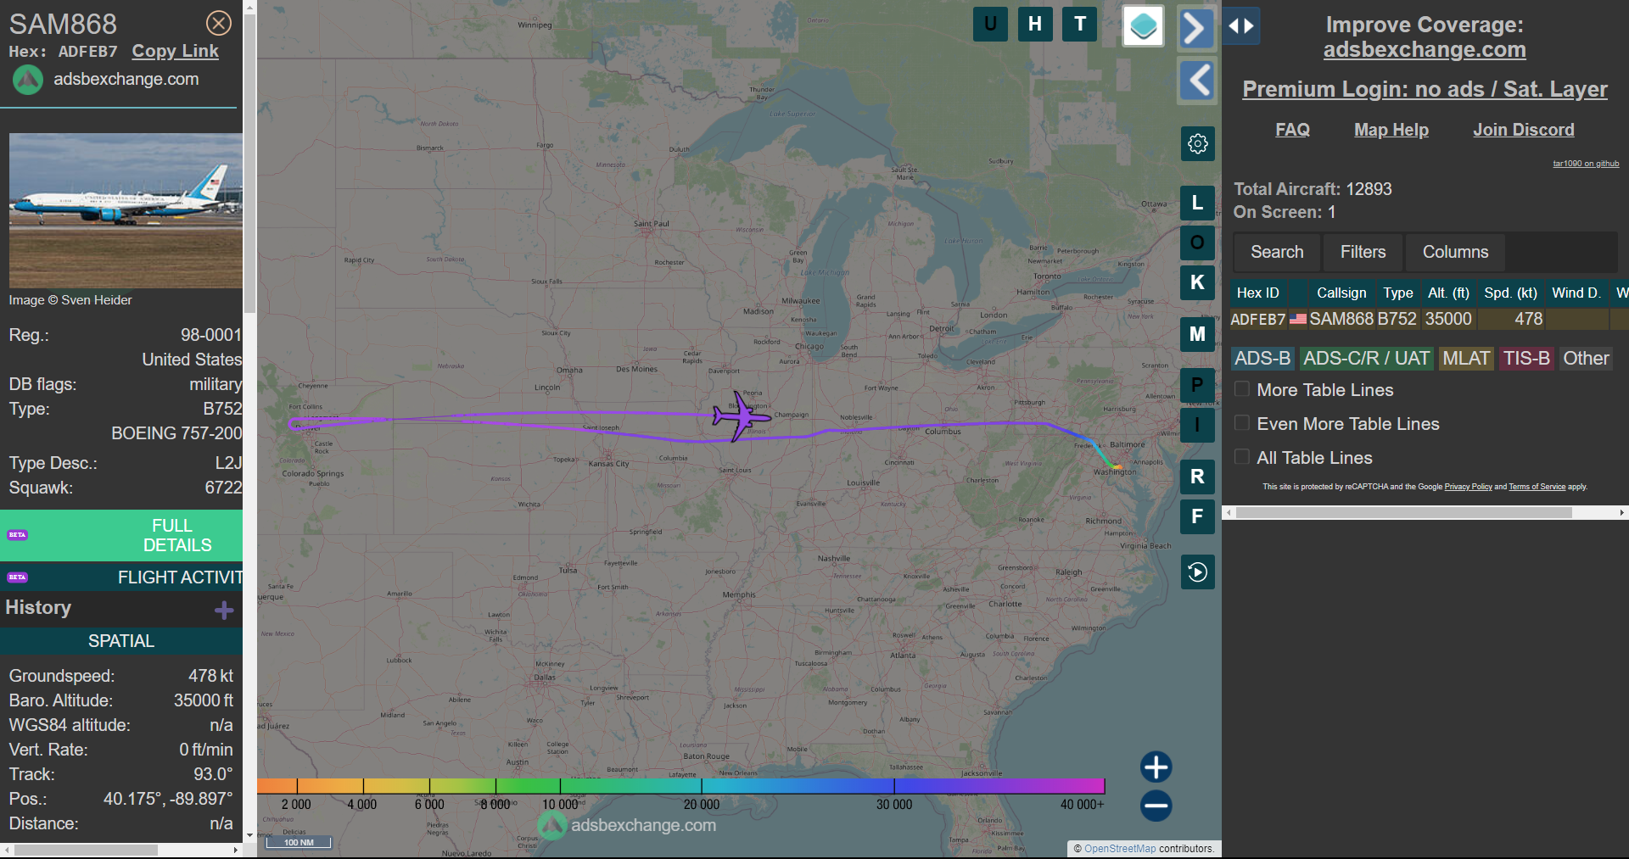Click the 100 NM map scale indicator

click(x=299, y=842)
